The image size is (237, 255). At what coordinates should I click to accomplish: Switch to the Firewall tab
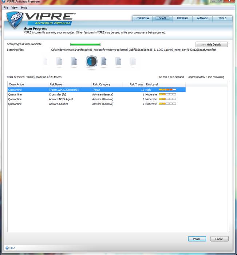tap(183, 18)
